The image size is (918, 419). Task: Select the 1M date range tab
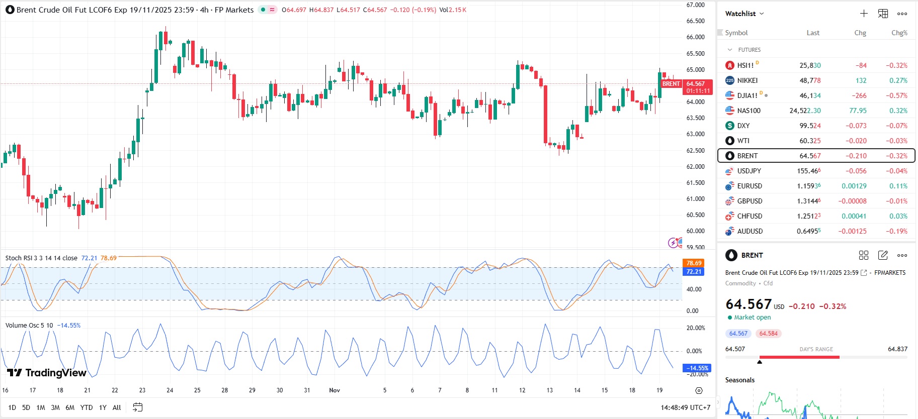coord(41,407)
